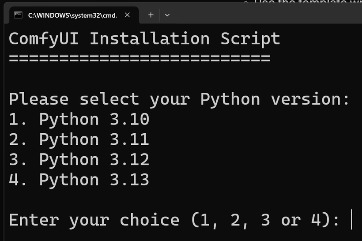Click the Python 3.11 option line
Screen dimensions: 362x241
[79, 140]
